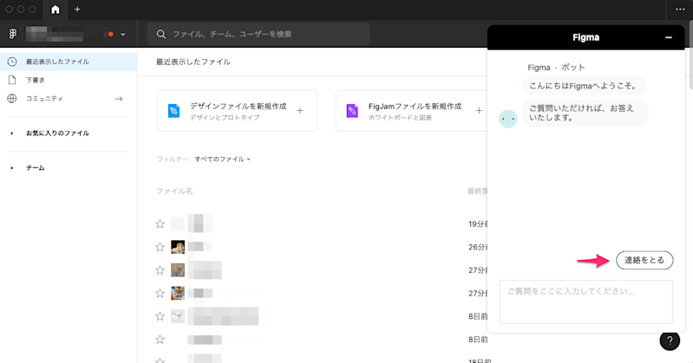Viewport: 693px width, 363px height.
Task: Click the search magnifier icon
Action: 160,34
